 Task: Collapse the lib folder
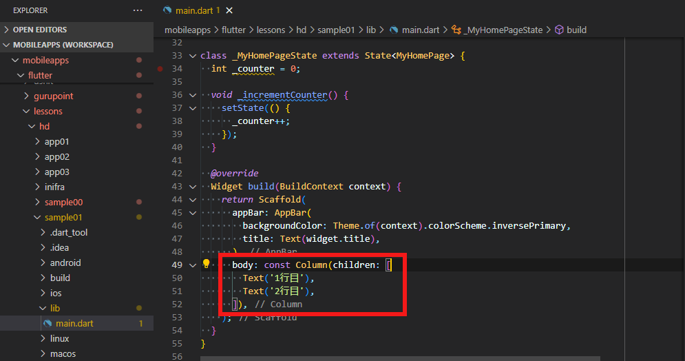(43, 308)
